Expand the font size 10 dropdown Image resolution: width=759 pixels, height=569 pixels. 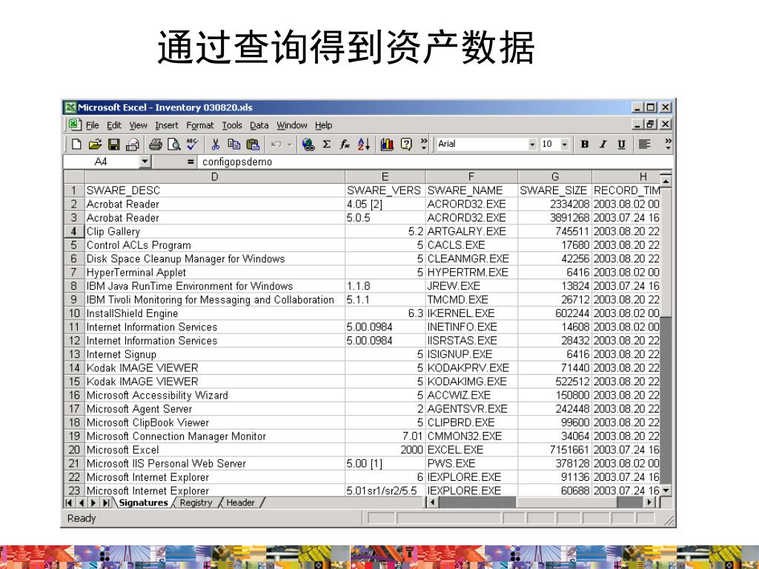(x=564, y=144)
